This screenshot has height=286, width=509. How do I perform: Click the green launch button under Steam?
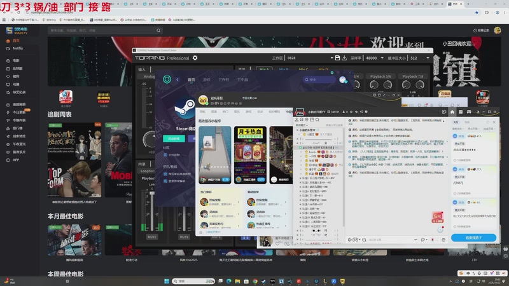point(174,139)
